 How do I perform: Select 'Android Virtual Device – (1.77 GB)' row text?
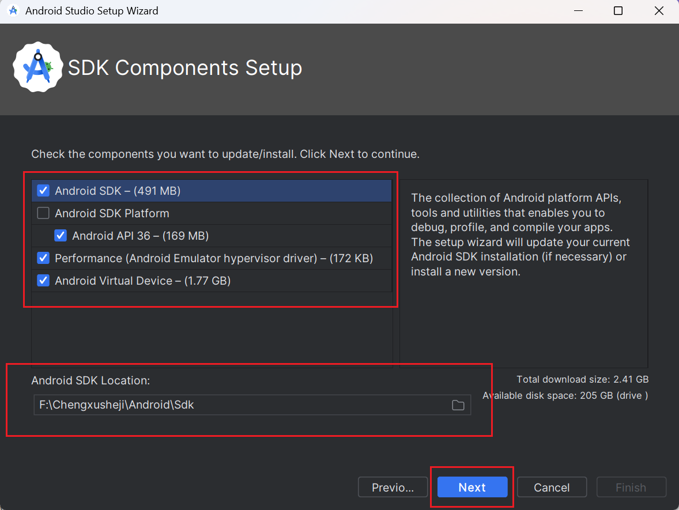[142, 281]
